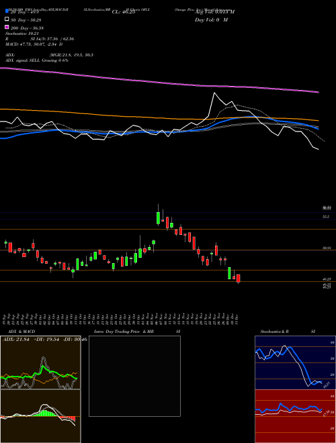This screenshot has height=443, width=336.
Task: Click the 'ADX: 21.84' value in ADX panel
Action: [x=15, y=339]
